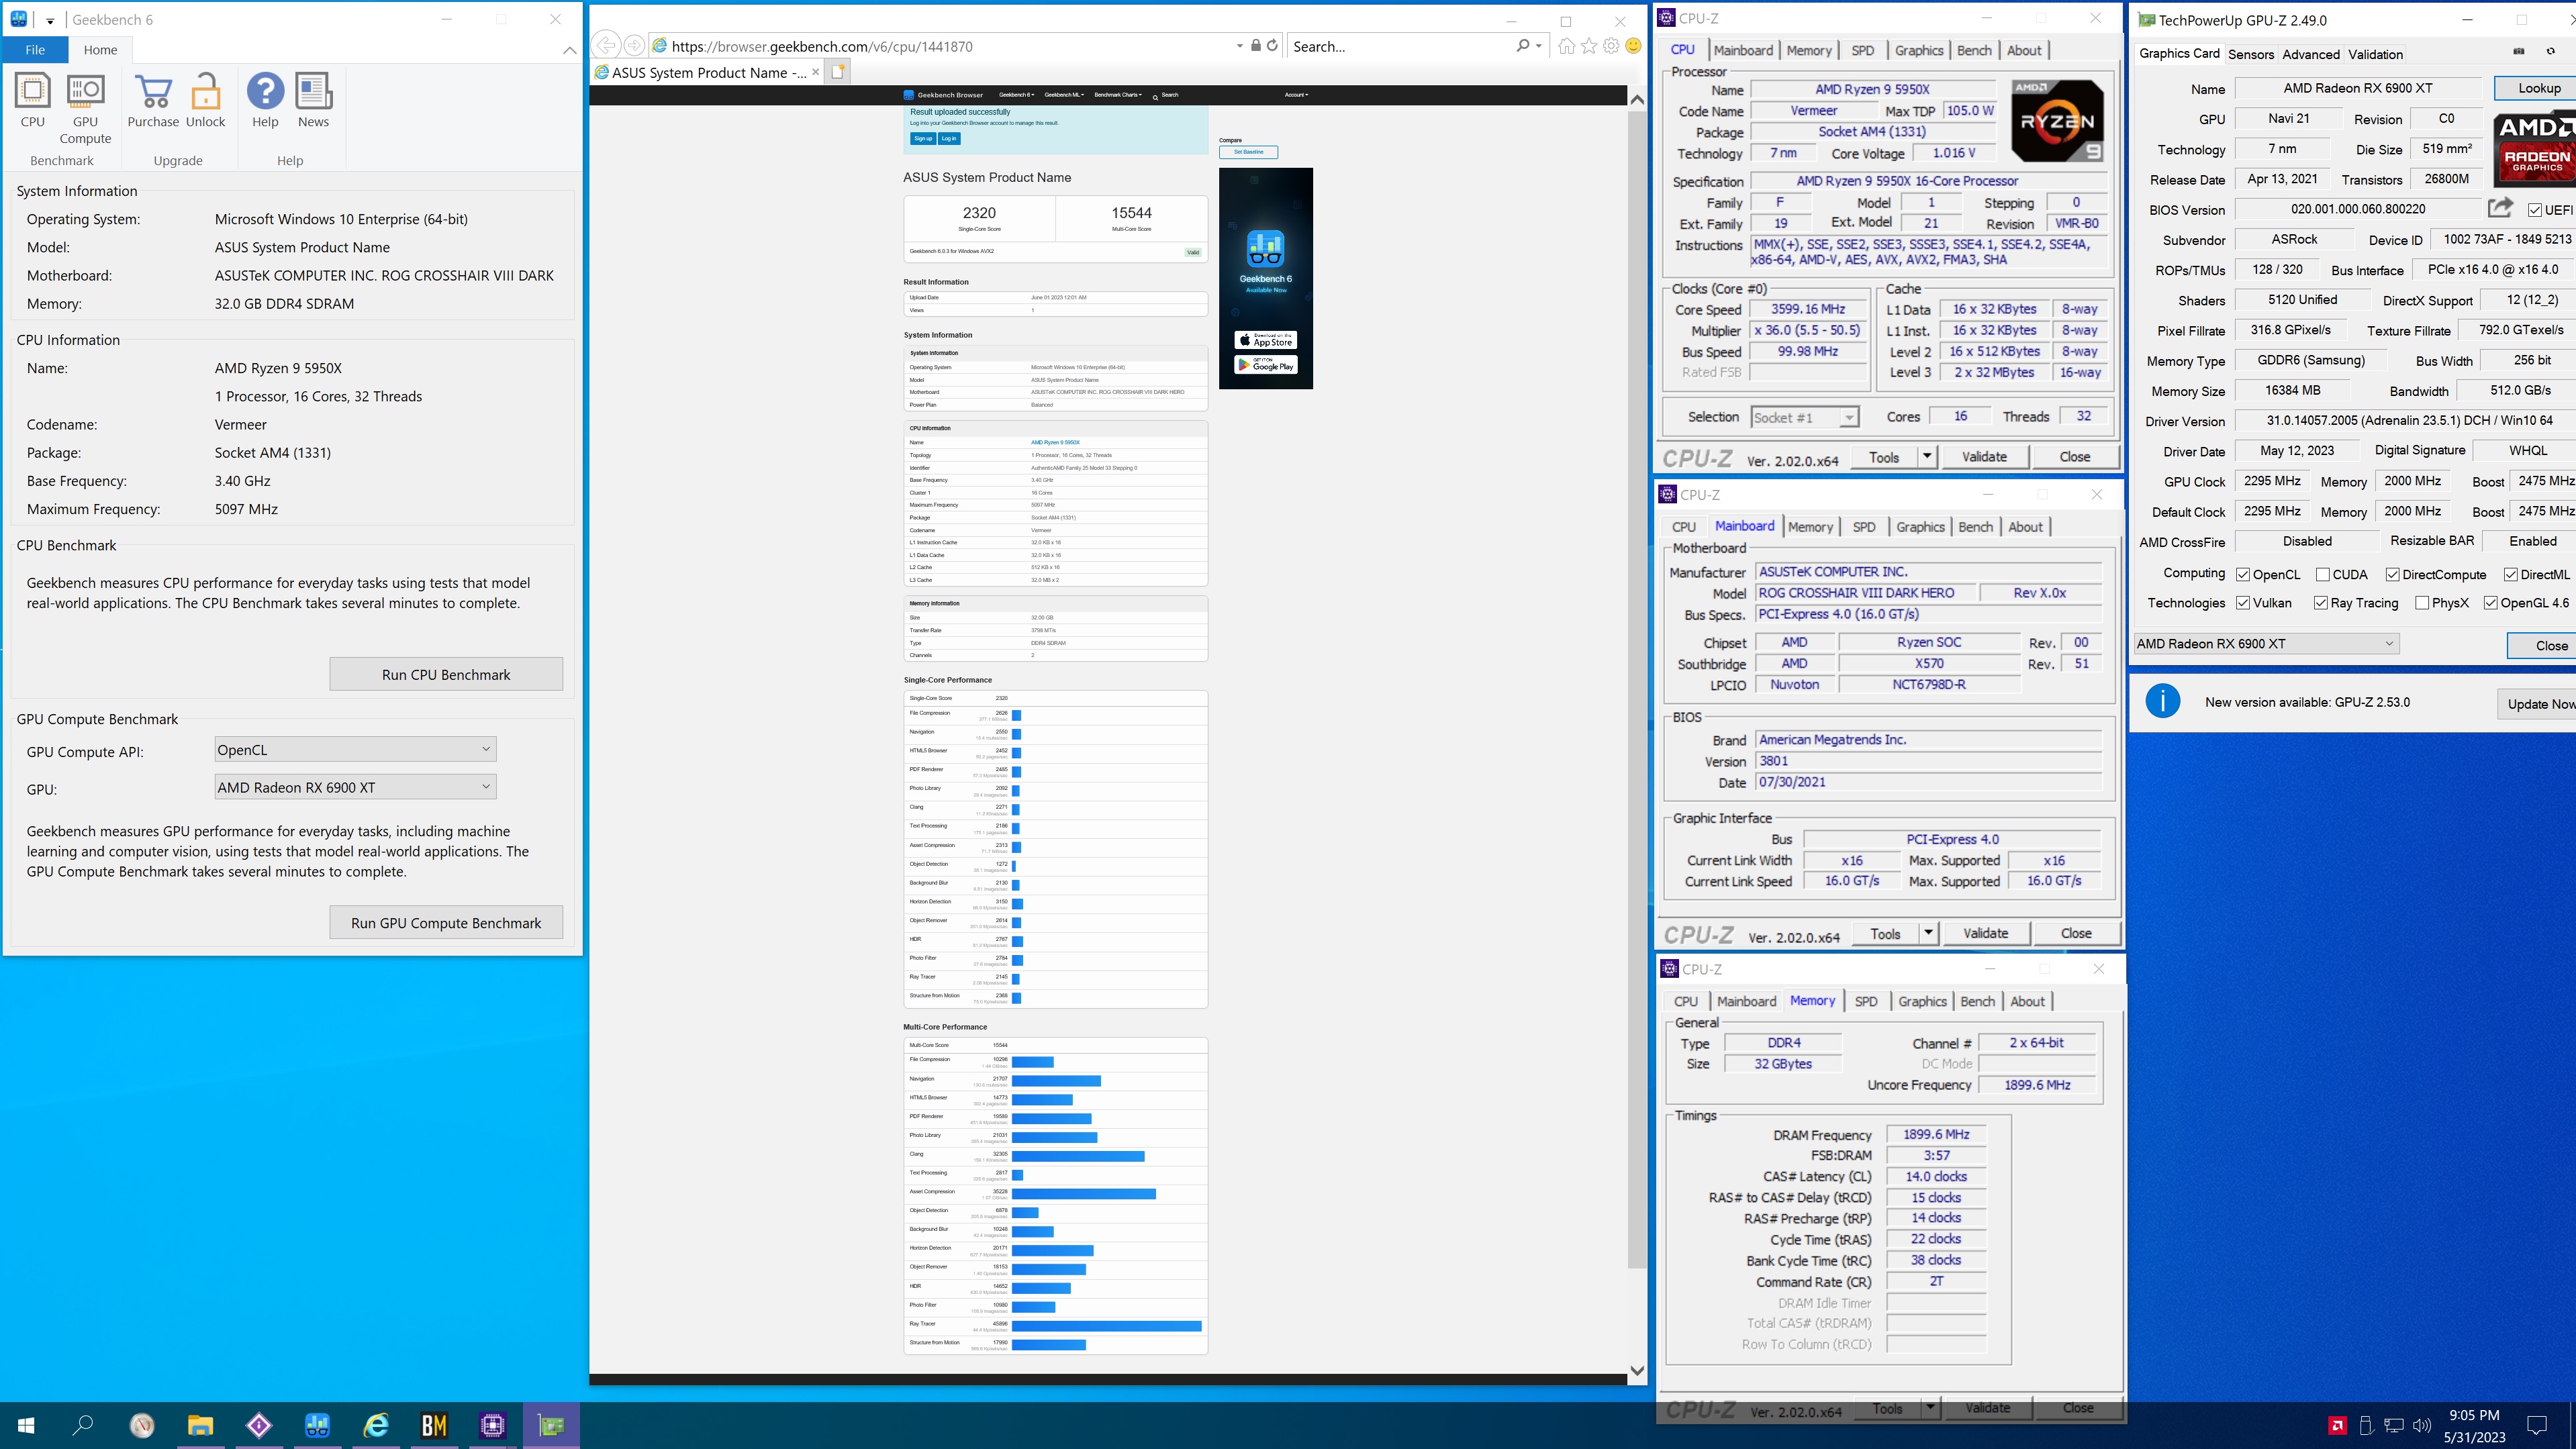Screen dimensions: 2576x1449
Task: Open Bench tab in top CPU-Z window
Action: point(1973,50)
